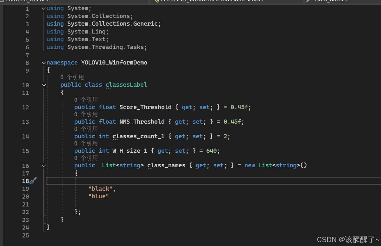Click the NMS_Threshold property name
The image size is (381, 246).
click(142, 122)
